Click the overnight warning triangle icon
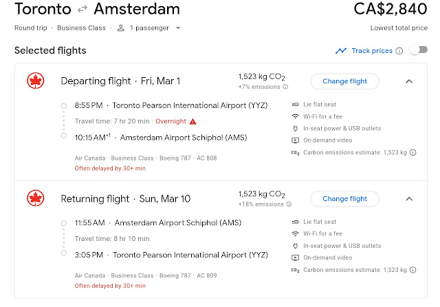Viewport: 440px width, 307px height. pyautogui.click(x=193, y=121)
